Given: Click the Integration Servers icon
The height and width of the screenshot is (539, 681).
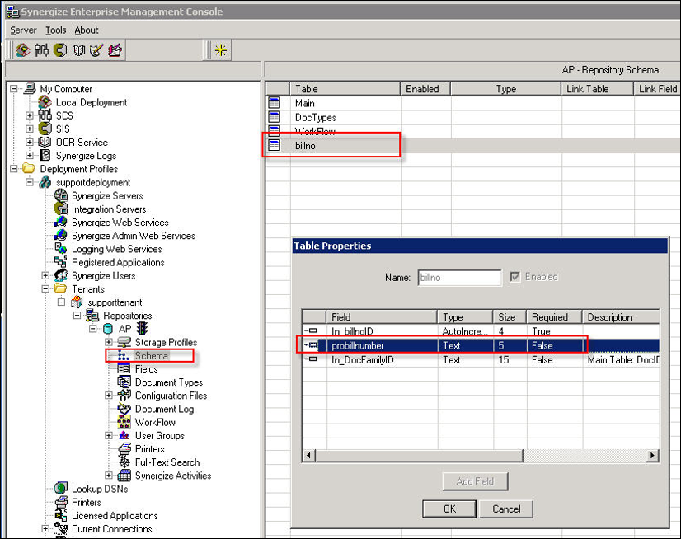Looking at the screenshot, I should coord(61,209).
